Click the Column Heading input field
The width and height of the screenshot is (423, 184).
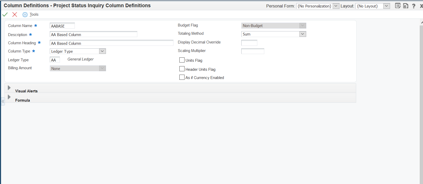pos(111,43)
